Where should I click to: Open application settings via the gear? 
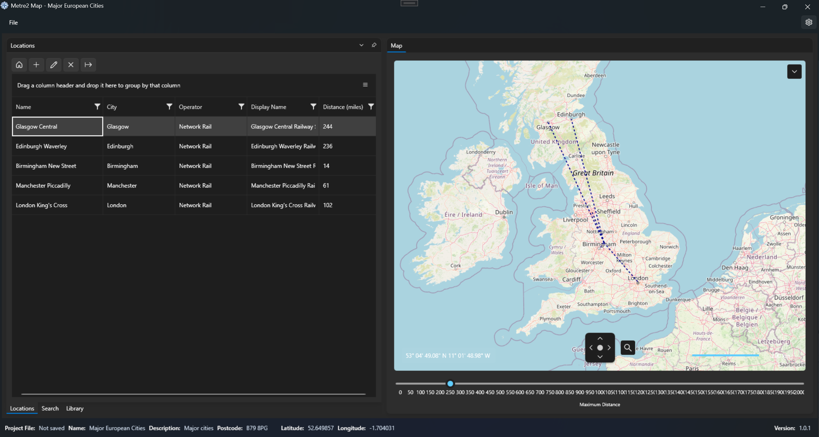(x=809, y=22)
